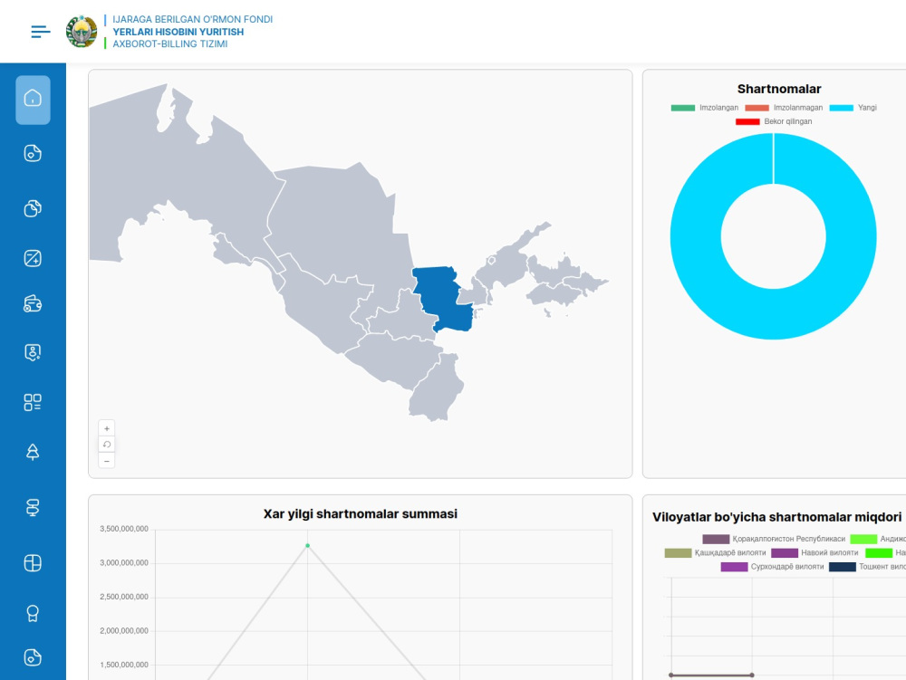906x680 pixels.
Task: Click the Shartnomalar chart heading
Action: pos(779,89)
